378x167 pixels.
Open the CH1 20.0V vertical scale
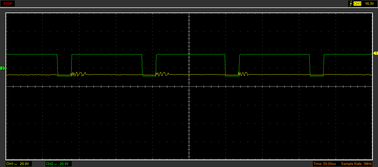pos(24,164)
